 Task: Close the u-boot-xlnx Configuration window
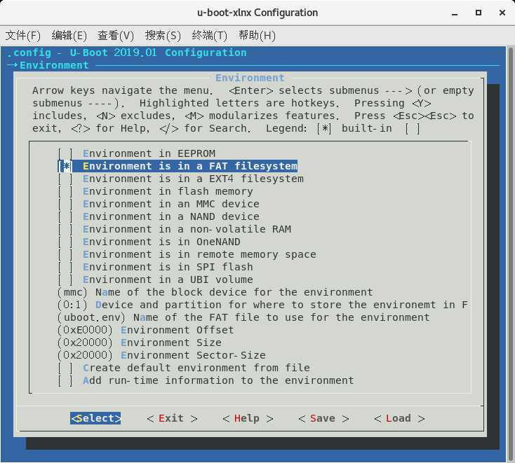click(x=502, y=13)
